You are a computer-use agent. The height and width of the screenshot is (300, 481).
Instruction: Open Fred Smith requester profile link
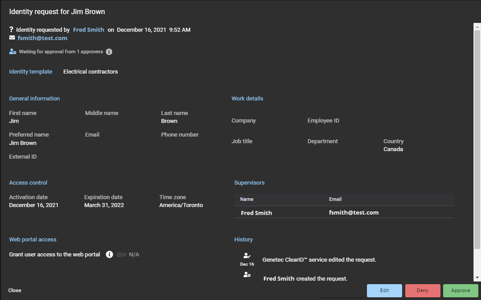coord(89,30)
